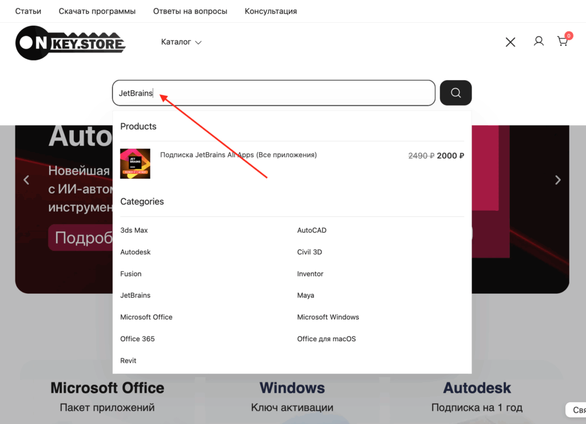
Task: Open Подписка JetBrains All Apps product
Action: [x=238, y=155]
